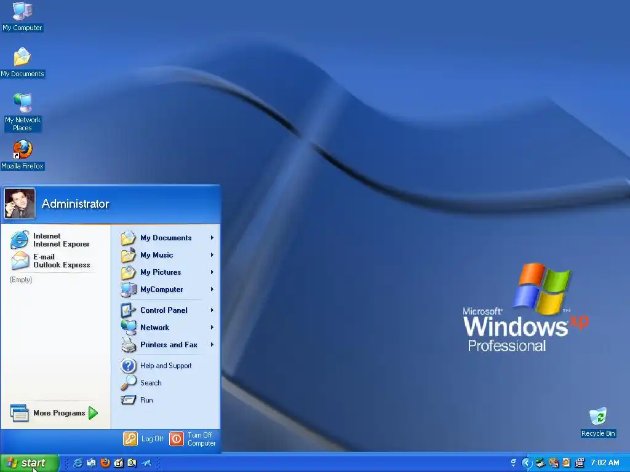Expand the Printers and Fax submenu arrow

(212, 345)
